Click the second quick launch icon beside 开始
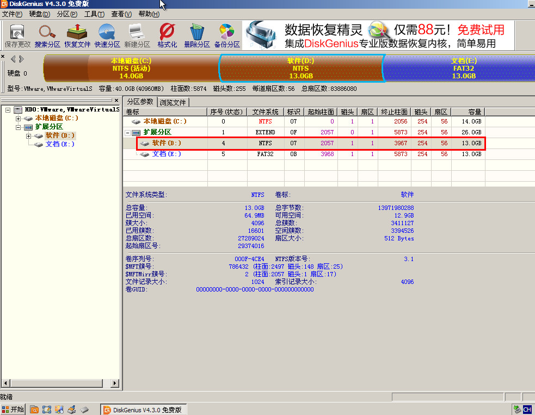The width and height of the screenshot is (535, 415). [x=47, y=410]
